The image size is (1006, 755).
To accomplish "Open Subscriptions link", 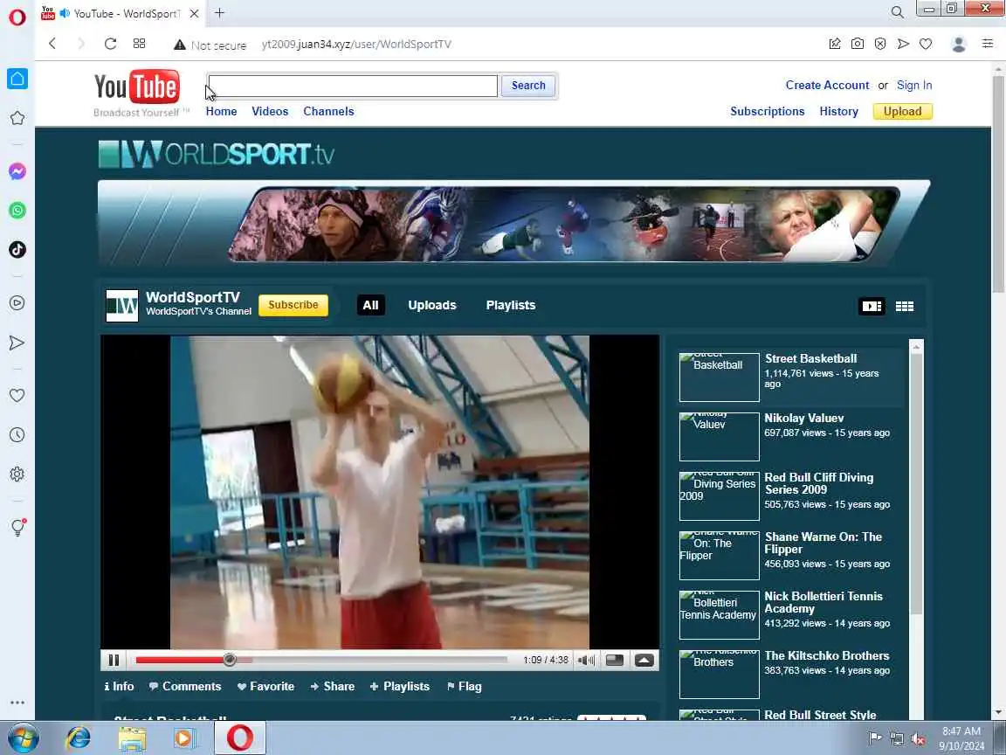I will [768, 111].
